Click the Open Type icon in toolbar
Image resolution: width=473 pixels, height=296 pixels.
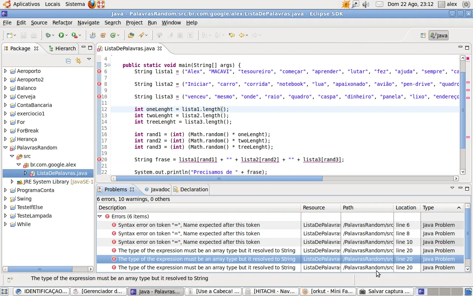[x=131, y=35]
